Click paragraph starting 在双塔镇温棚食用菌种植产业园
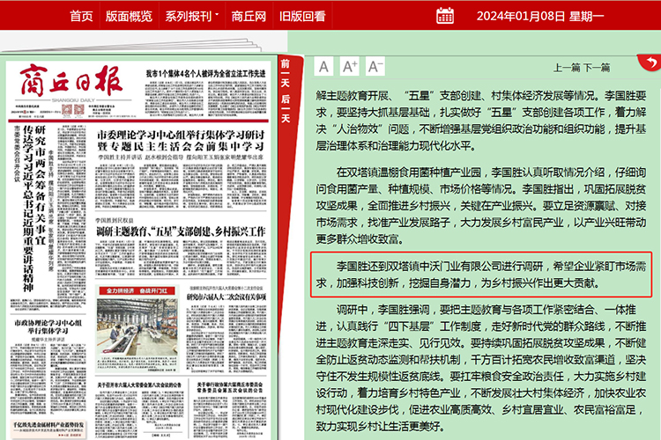Screen dimensions: 661x440 click(x=481, y=206)
